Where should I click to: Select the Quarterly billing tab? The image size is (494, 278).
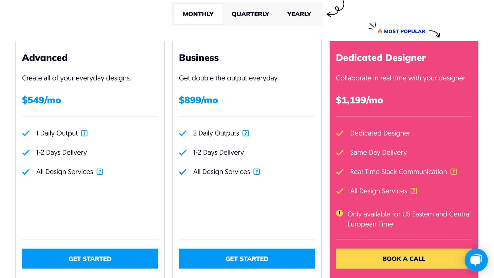[250, 14]
